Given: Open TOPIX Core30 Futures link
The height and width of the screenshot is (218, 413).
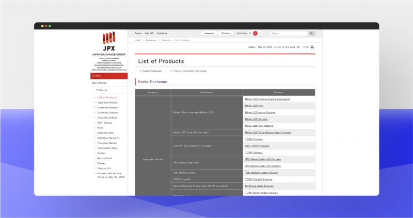Looking at the screenshot, I should (x=259, y=180).
